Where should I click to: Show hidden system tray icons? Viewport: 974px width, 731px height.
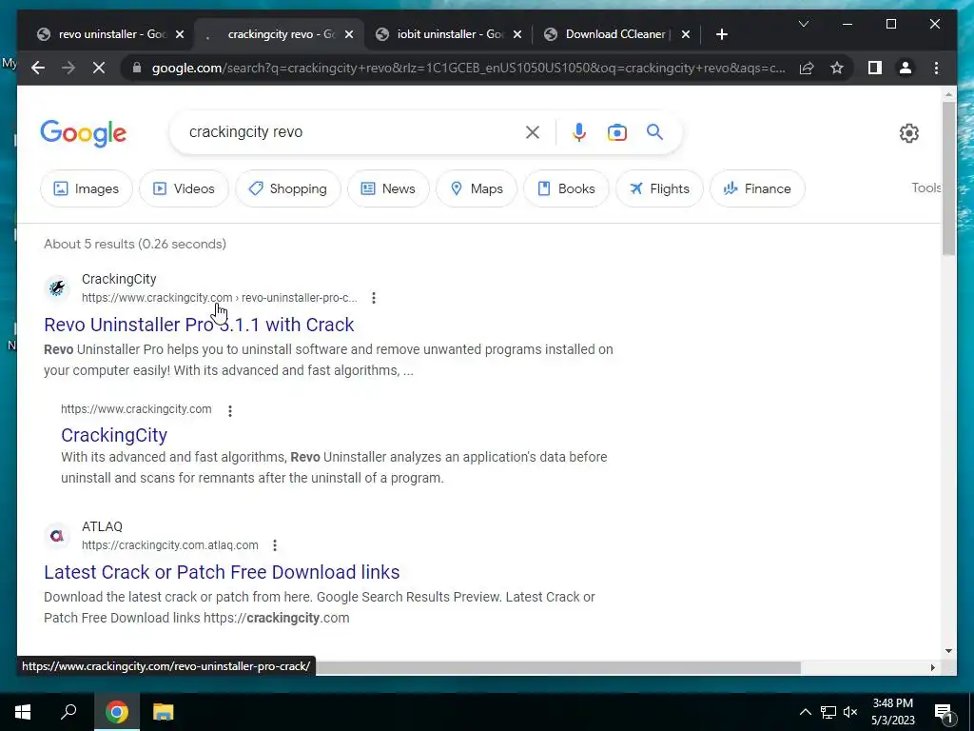coord(805,712)
